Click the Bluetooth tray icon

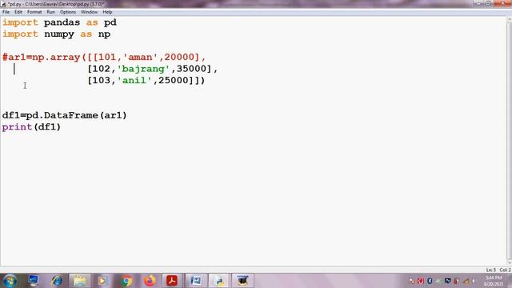pos(430,281)
